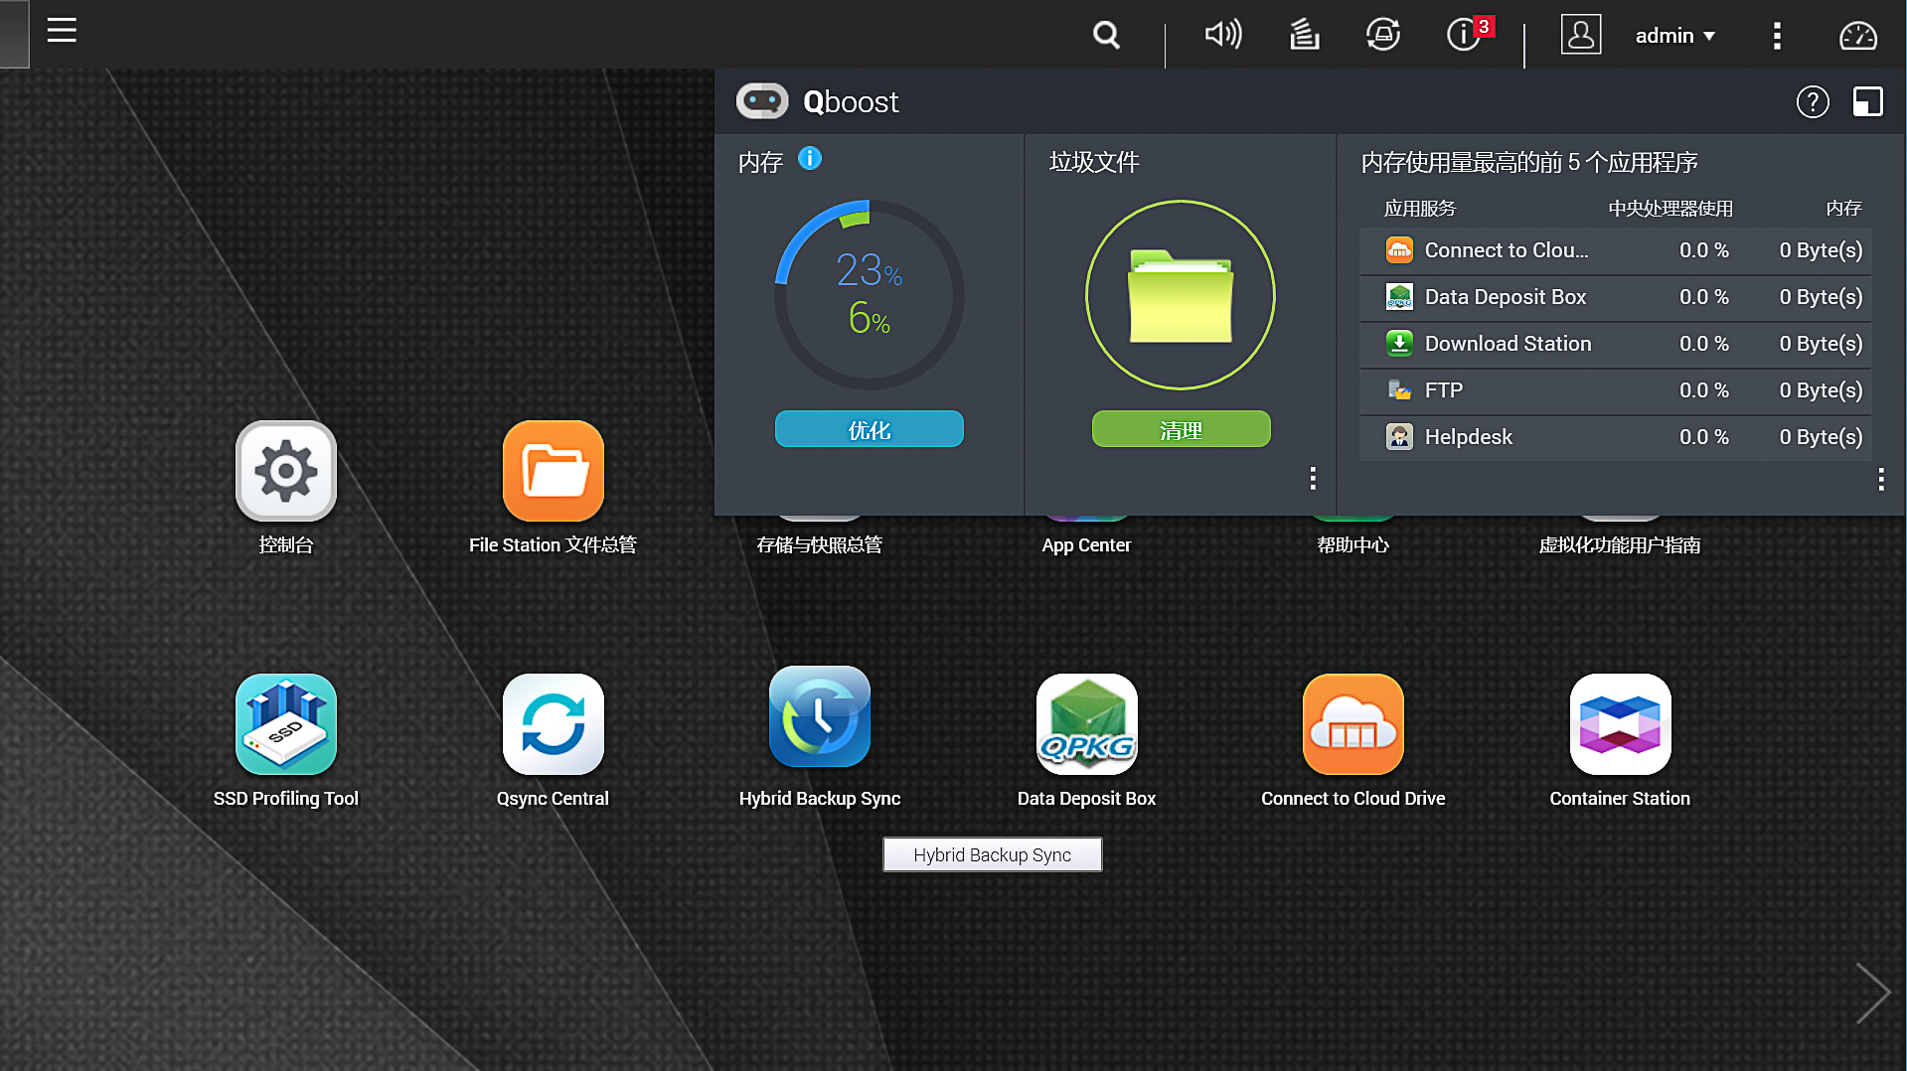Expand junk files panel options dots

click(x=1313, y=479)
